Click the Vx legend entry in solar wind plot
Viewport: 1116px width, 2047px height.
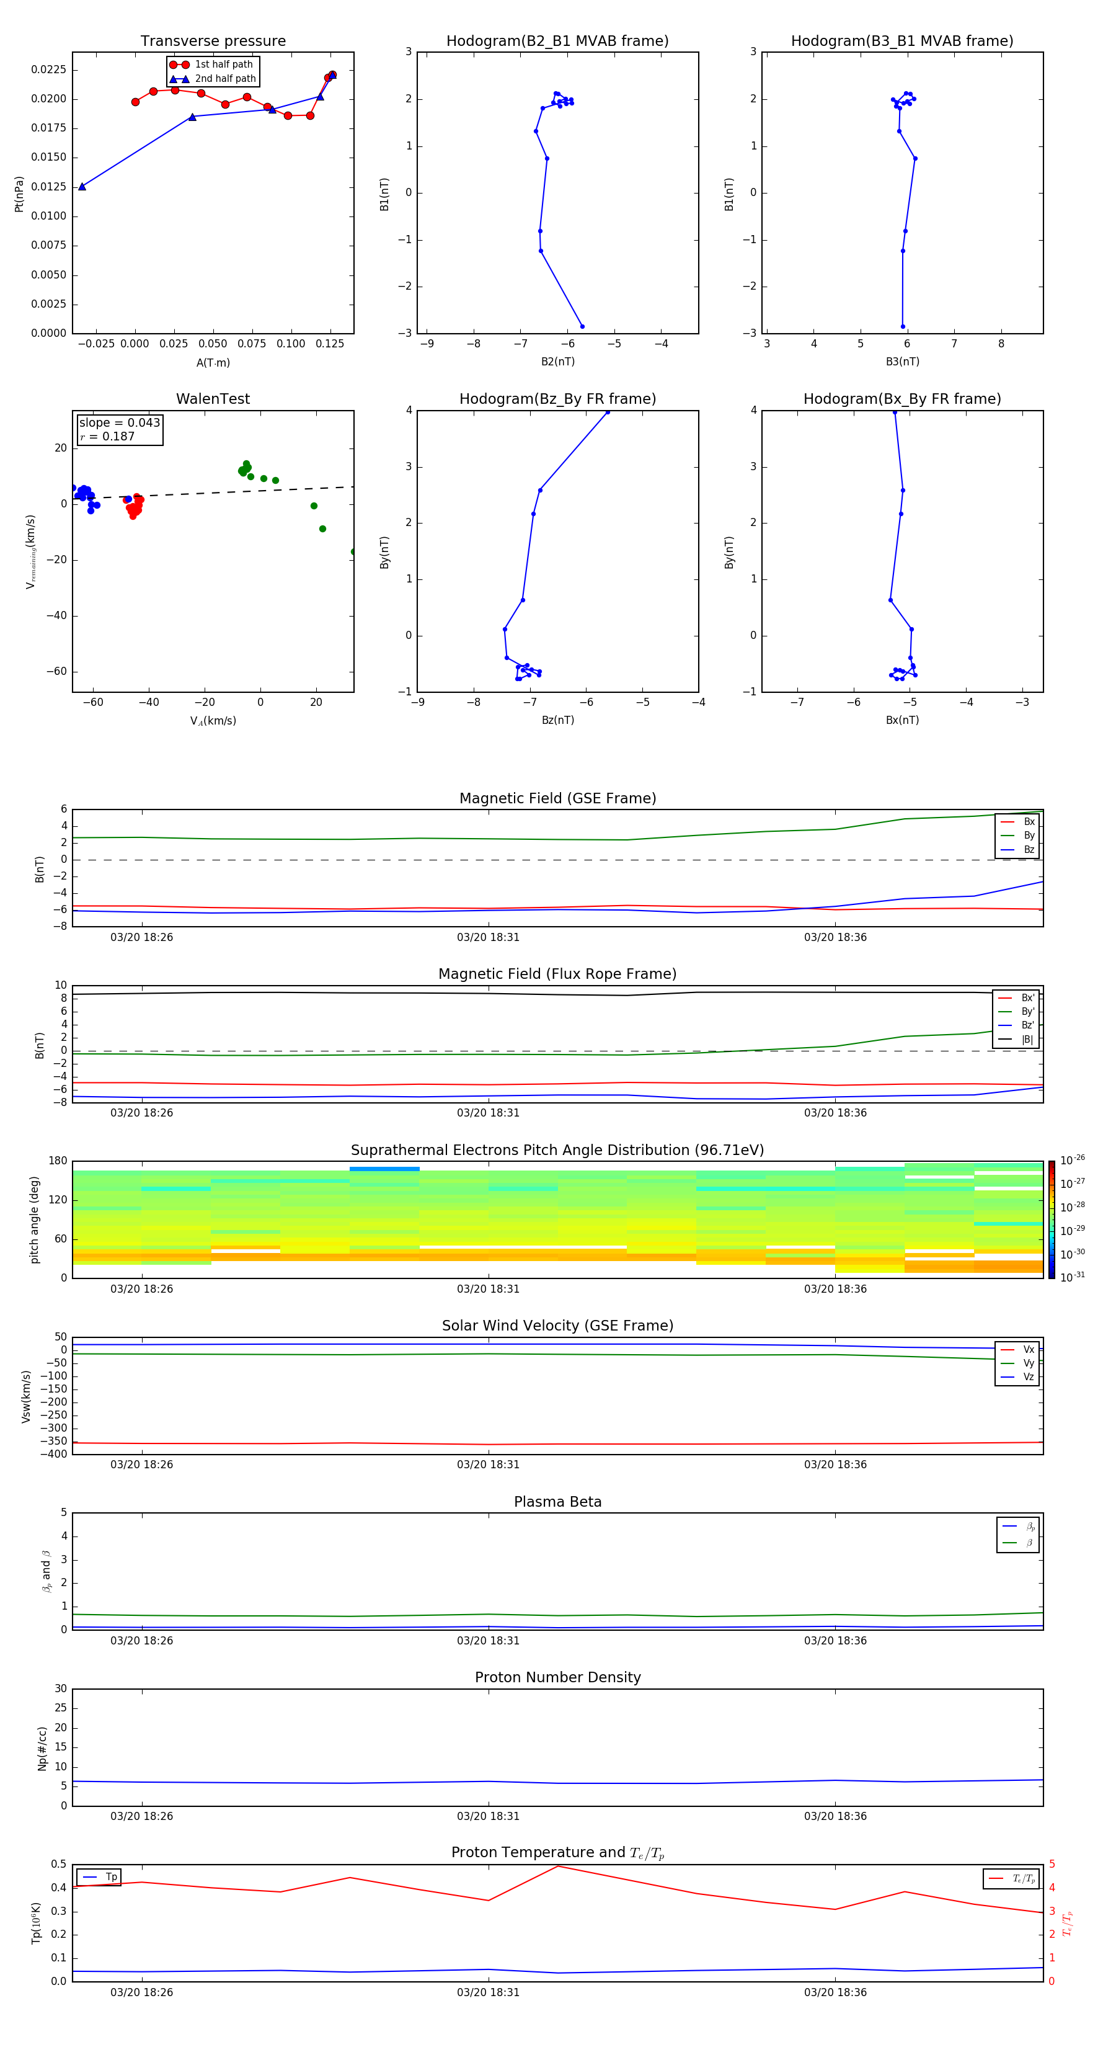point(1018,1349)
